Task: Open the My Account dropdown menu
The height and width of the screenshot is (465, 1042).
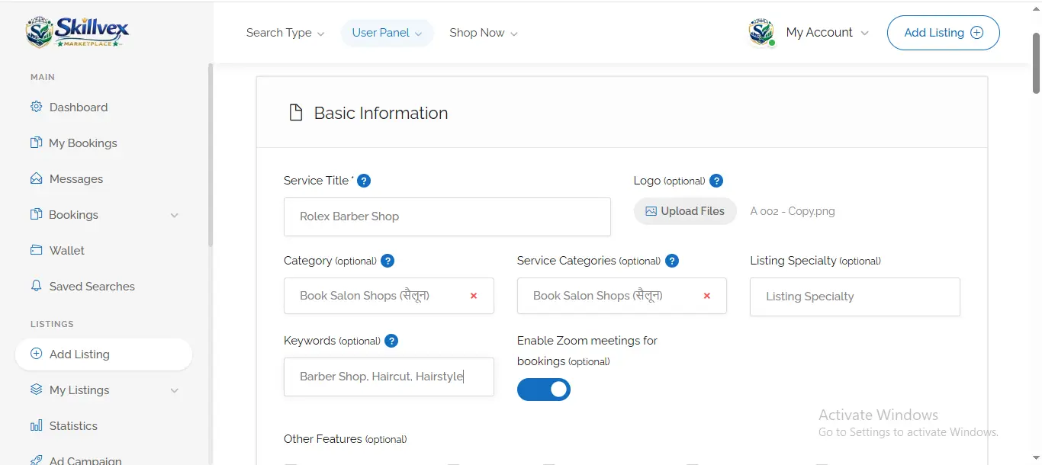Action: (x=827, y=33)
